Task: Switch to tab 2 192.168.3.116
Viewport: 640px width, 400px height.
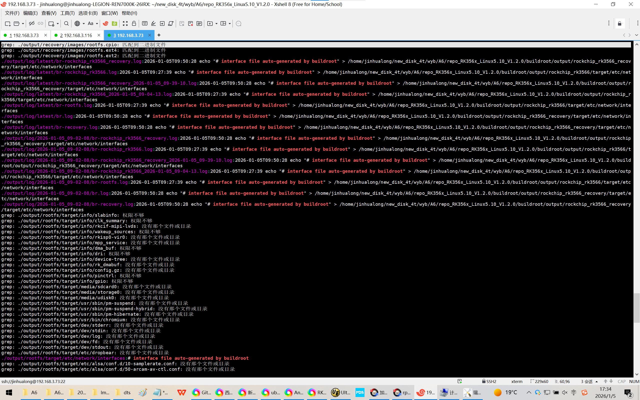Action: pyautogui.click(x=76, y=35)
